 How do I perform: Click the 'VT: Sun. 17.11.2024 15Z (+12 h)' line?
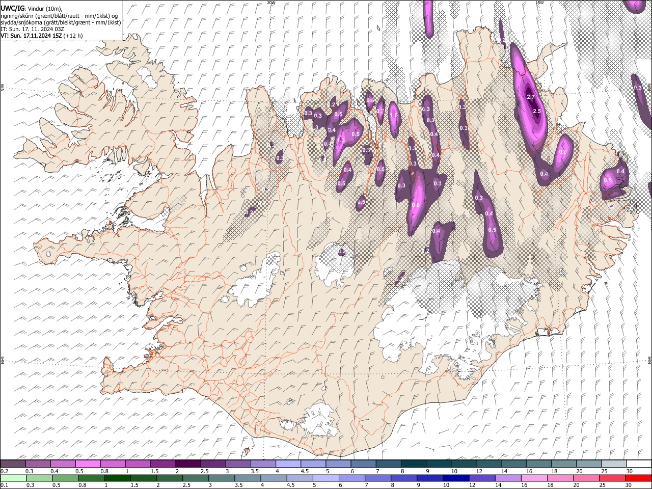point(42,36)
